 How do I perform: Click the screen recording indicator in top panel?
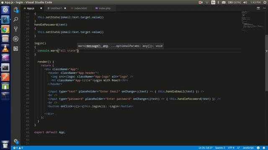[x=201, y=2]
